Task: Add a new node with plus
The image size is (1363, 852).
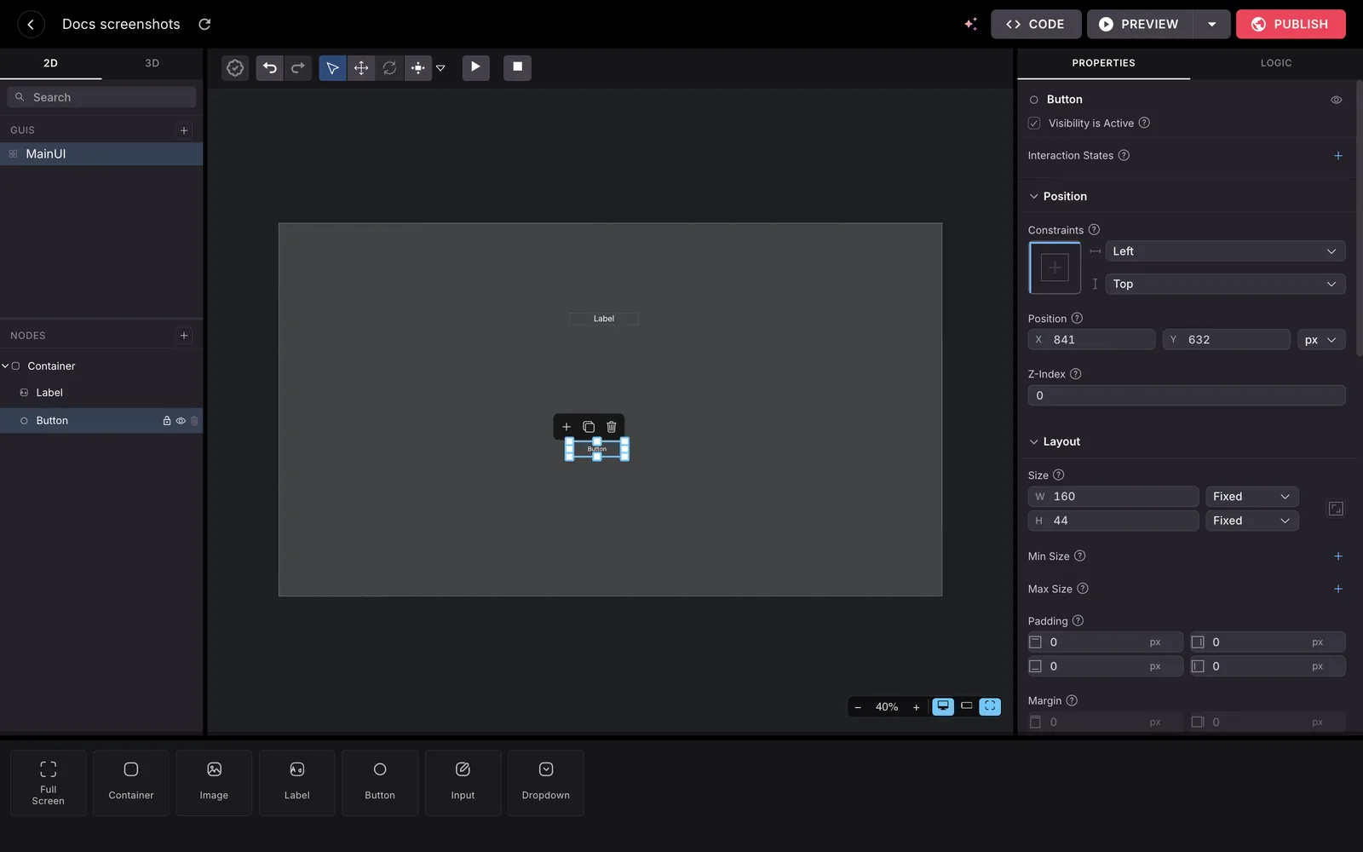Action: coord(184,336)
